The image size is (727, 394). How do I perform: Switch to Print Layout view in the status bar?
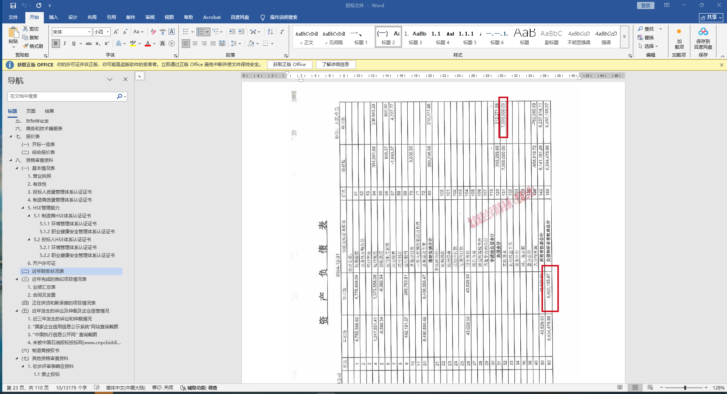635,388
